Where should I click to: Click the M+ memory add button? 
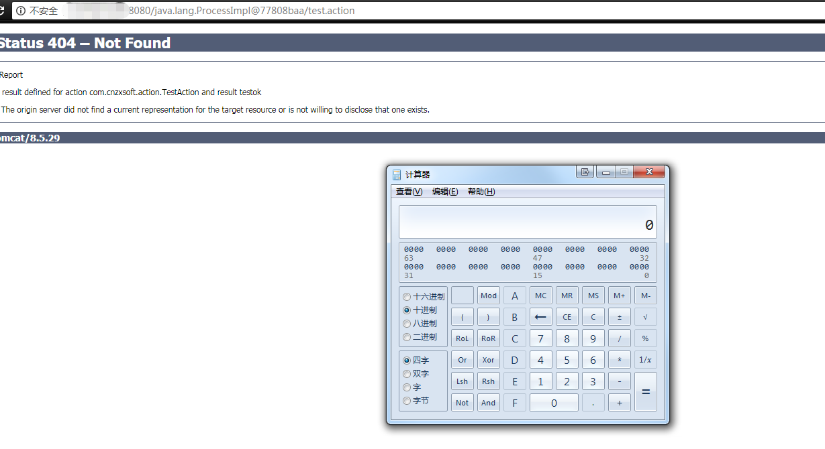(x=620, y=296)
